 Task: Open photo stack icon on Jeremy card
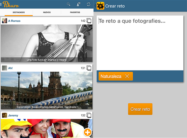pos(89,115)
